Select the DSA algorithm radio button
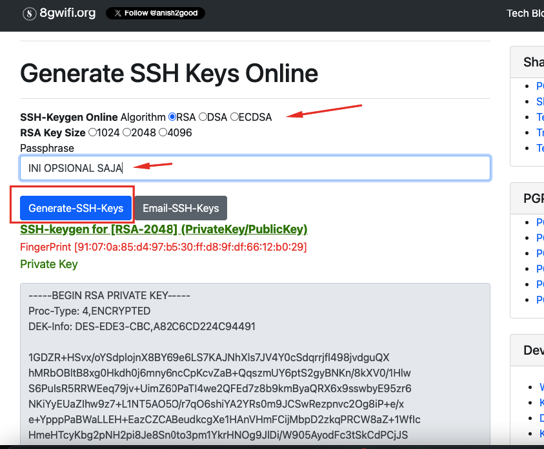Screen dimensions: 544x449 [203, 117]
